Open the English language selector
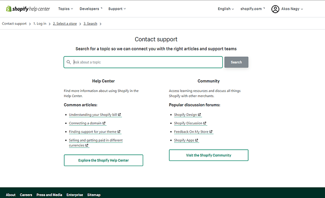Viewport: 325px width, 198px height. 226,9
